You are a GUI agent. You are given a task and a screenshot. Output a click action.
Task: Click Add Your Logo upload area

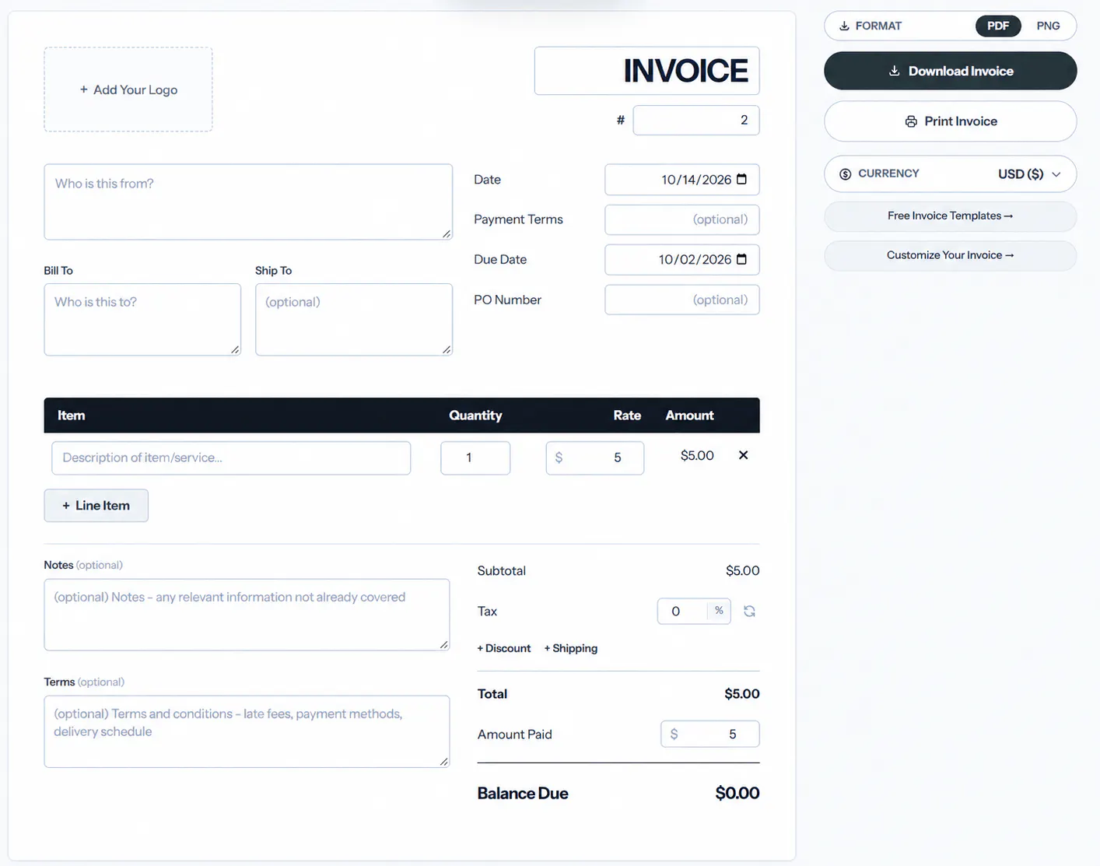(128, 89)
